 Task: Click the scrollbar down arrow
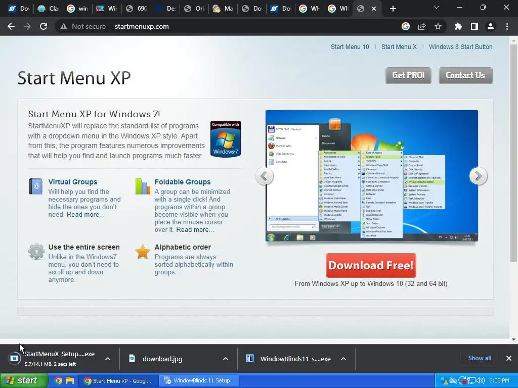tap(513, 339)
